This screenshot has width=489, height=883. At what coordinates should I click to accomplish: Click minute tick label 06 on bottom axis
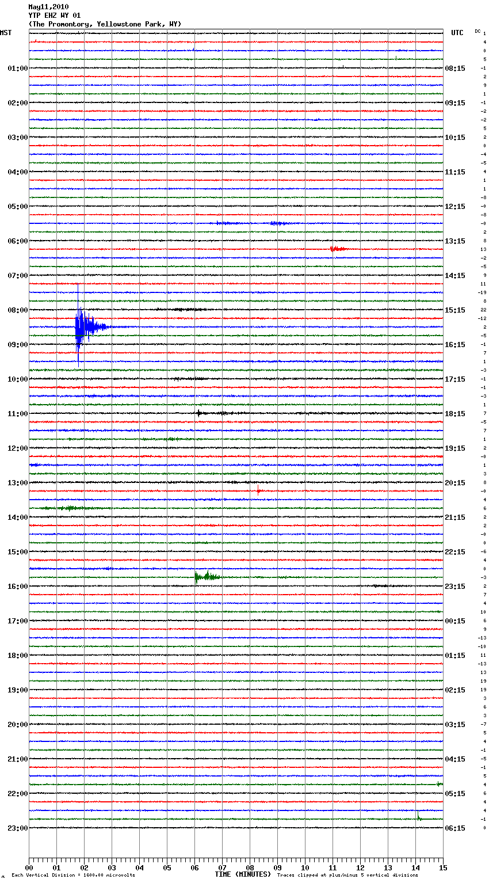click(x=194, y=868)
